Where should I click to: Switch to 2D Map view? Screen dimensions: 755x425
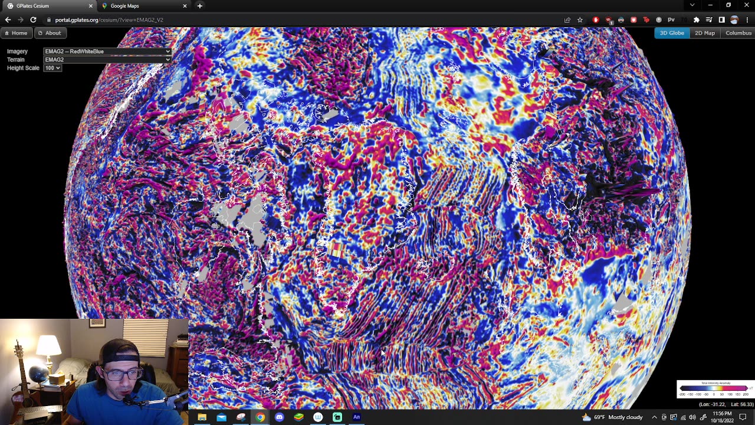[x=704, y=33]
